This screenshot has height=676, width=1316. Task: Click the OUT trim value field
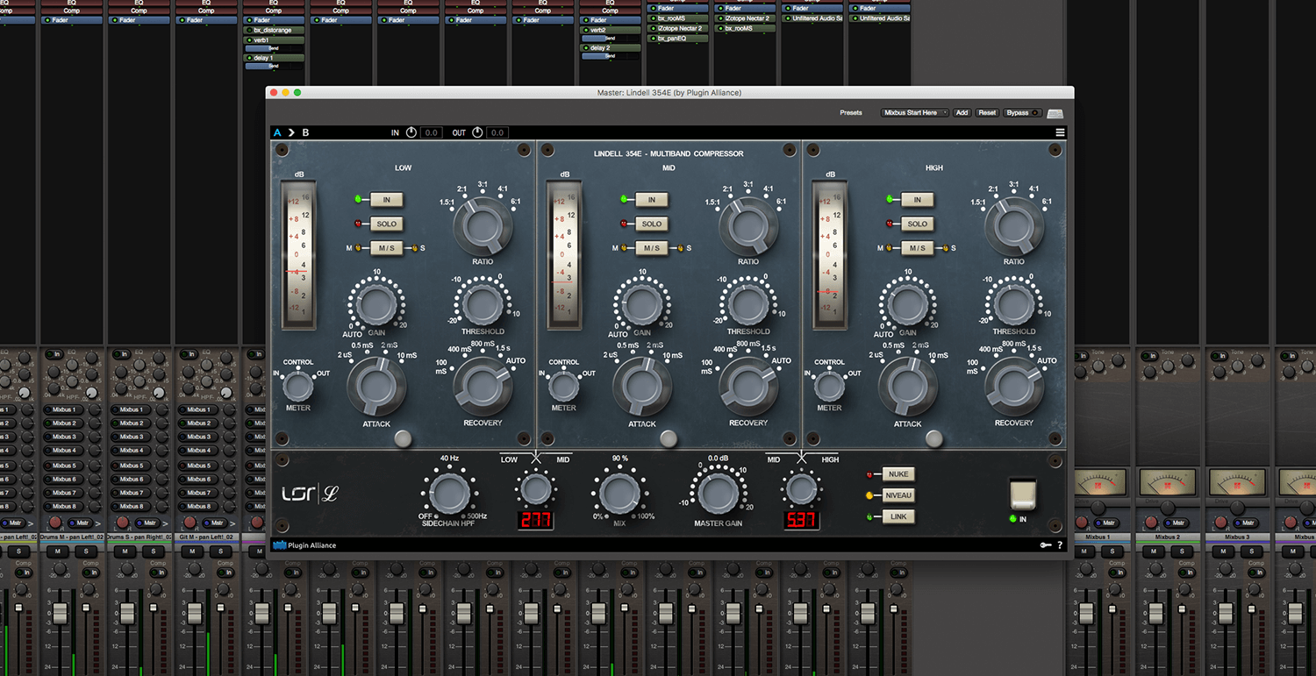[x=497, y=132]
